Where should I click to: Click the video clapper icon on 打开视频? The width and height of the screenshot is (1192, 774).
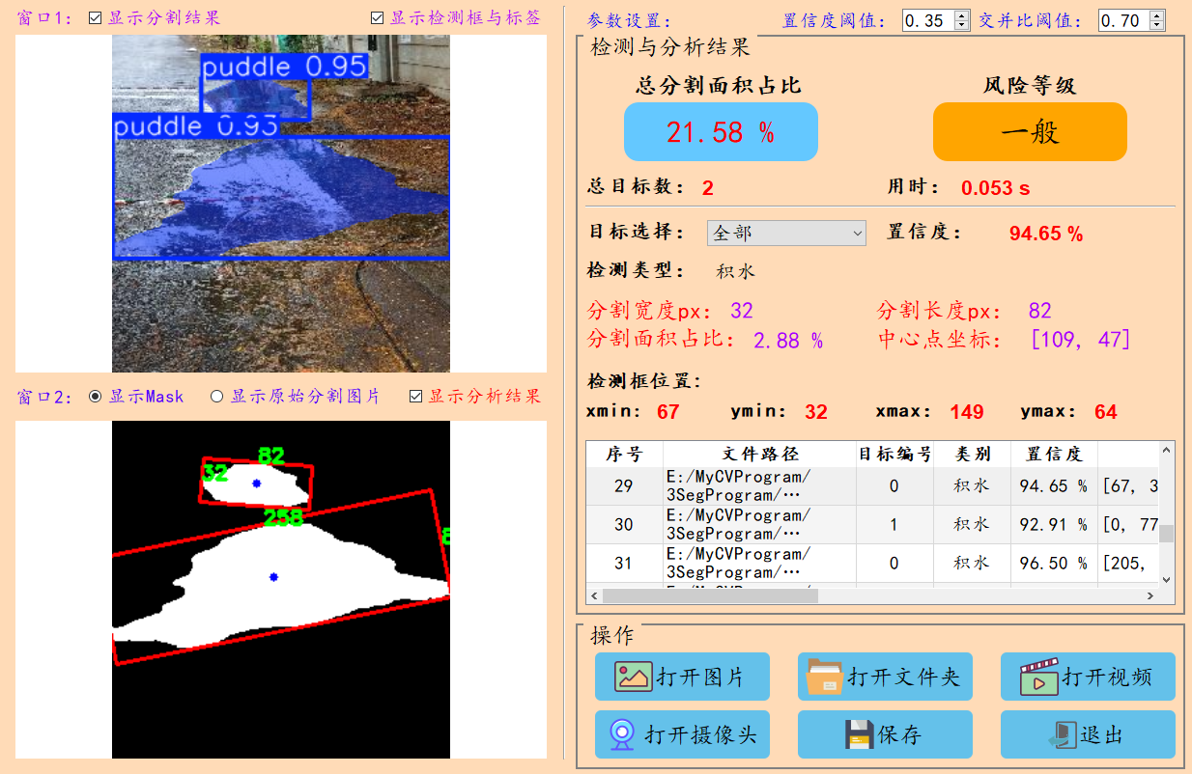tap(1039, 677)
